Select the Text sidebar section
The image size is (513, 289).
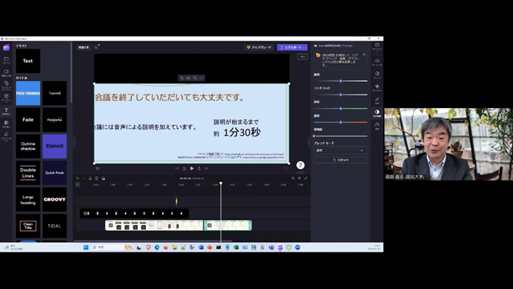pyautogui.click(x=6, y=111)
